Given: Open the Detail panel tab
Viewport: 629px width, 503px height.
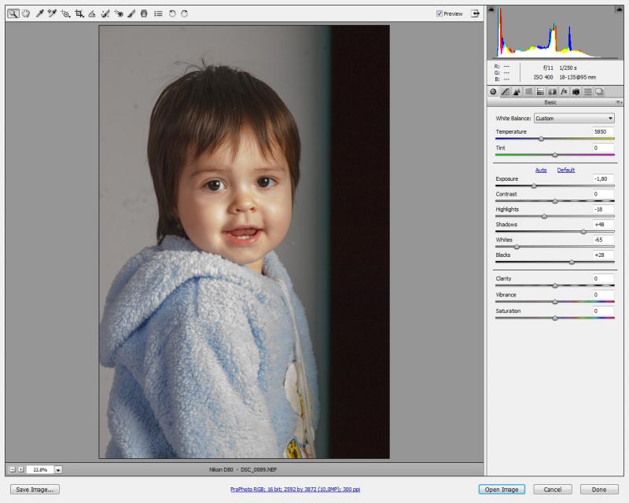Looking at the screenshot, I should [x=517, y=92].
